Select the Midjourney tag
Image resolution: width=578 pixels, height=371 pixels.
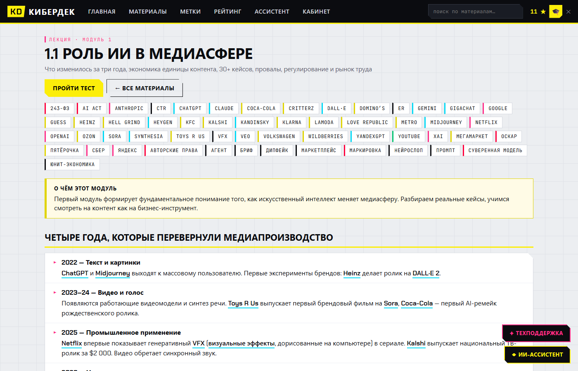446,122
